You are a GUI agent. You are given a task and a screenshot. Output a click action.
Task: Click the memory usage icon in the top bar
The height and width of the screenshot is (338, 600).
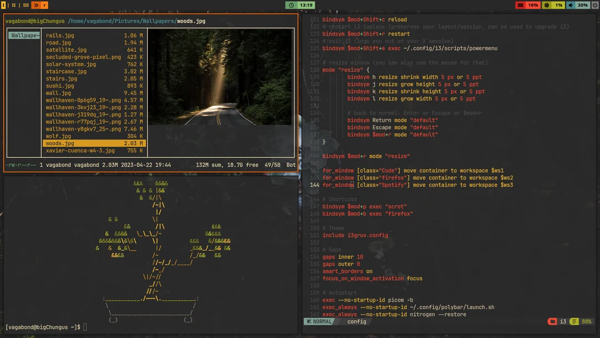521,5
